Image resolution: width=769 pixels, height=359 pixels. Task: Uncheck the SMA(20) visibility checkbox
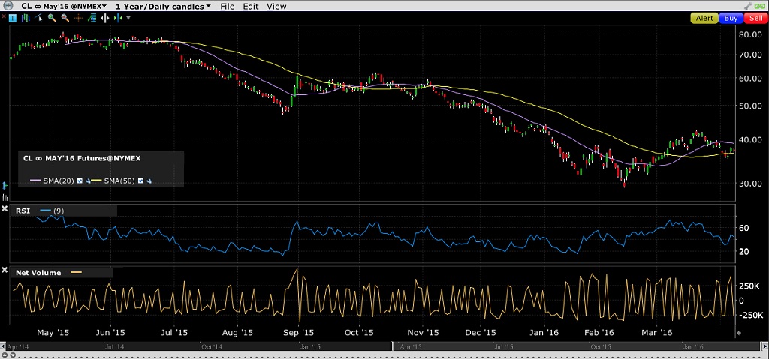(x=80, y=181)
